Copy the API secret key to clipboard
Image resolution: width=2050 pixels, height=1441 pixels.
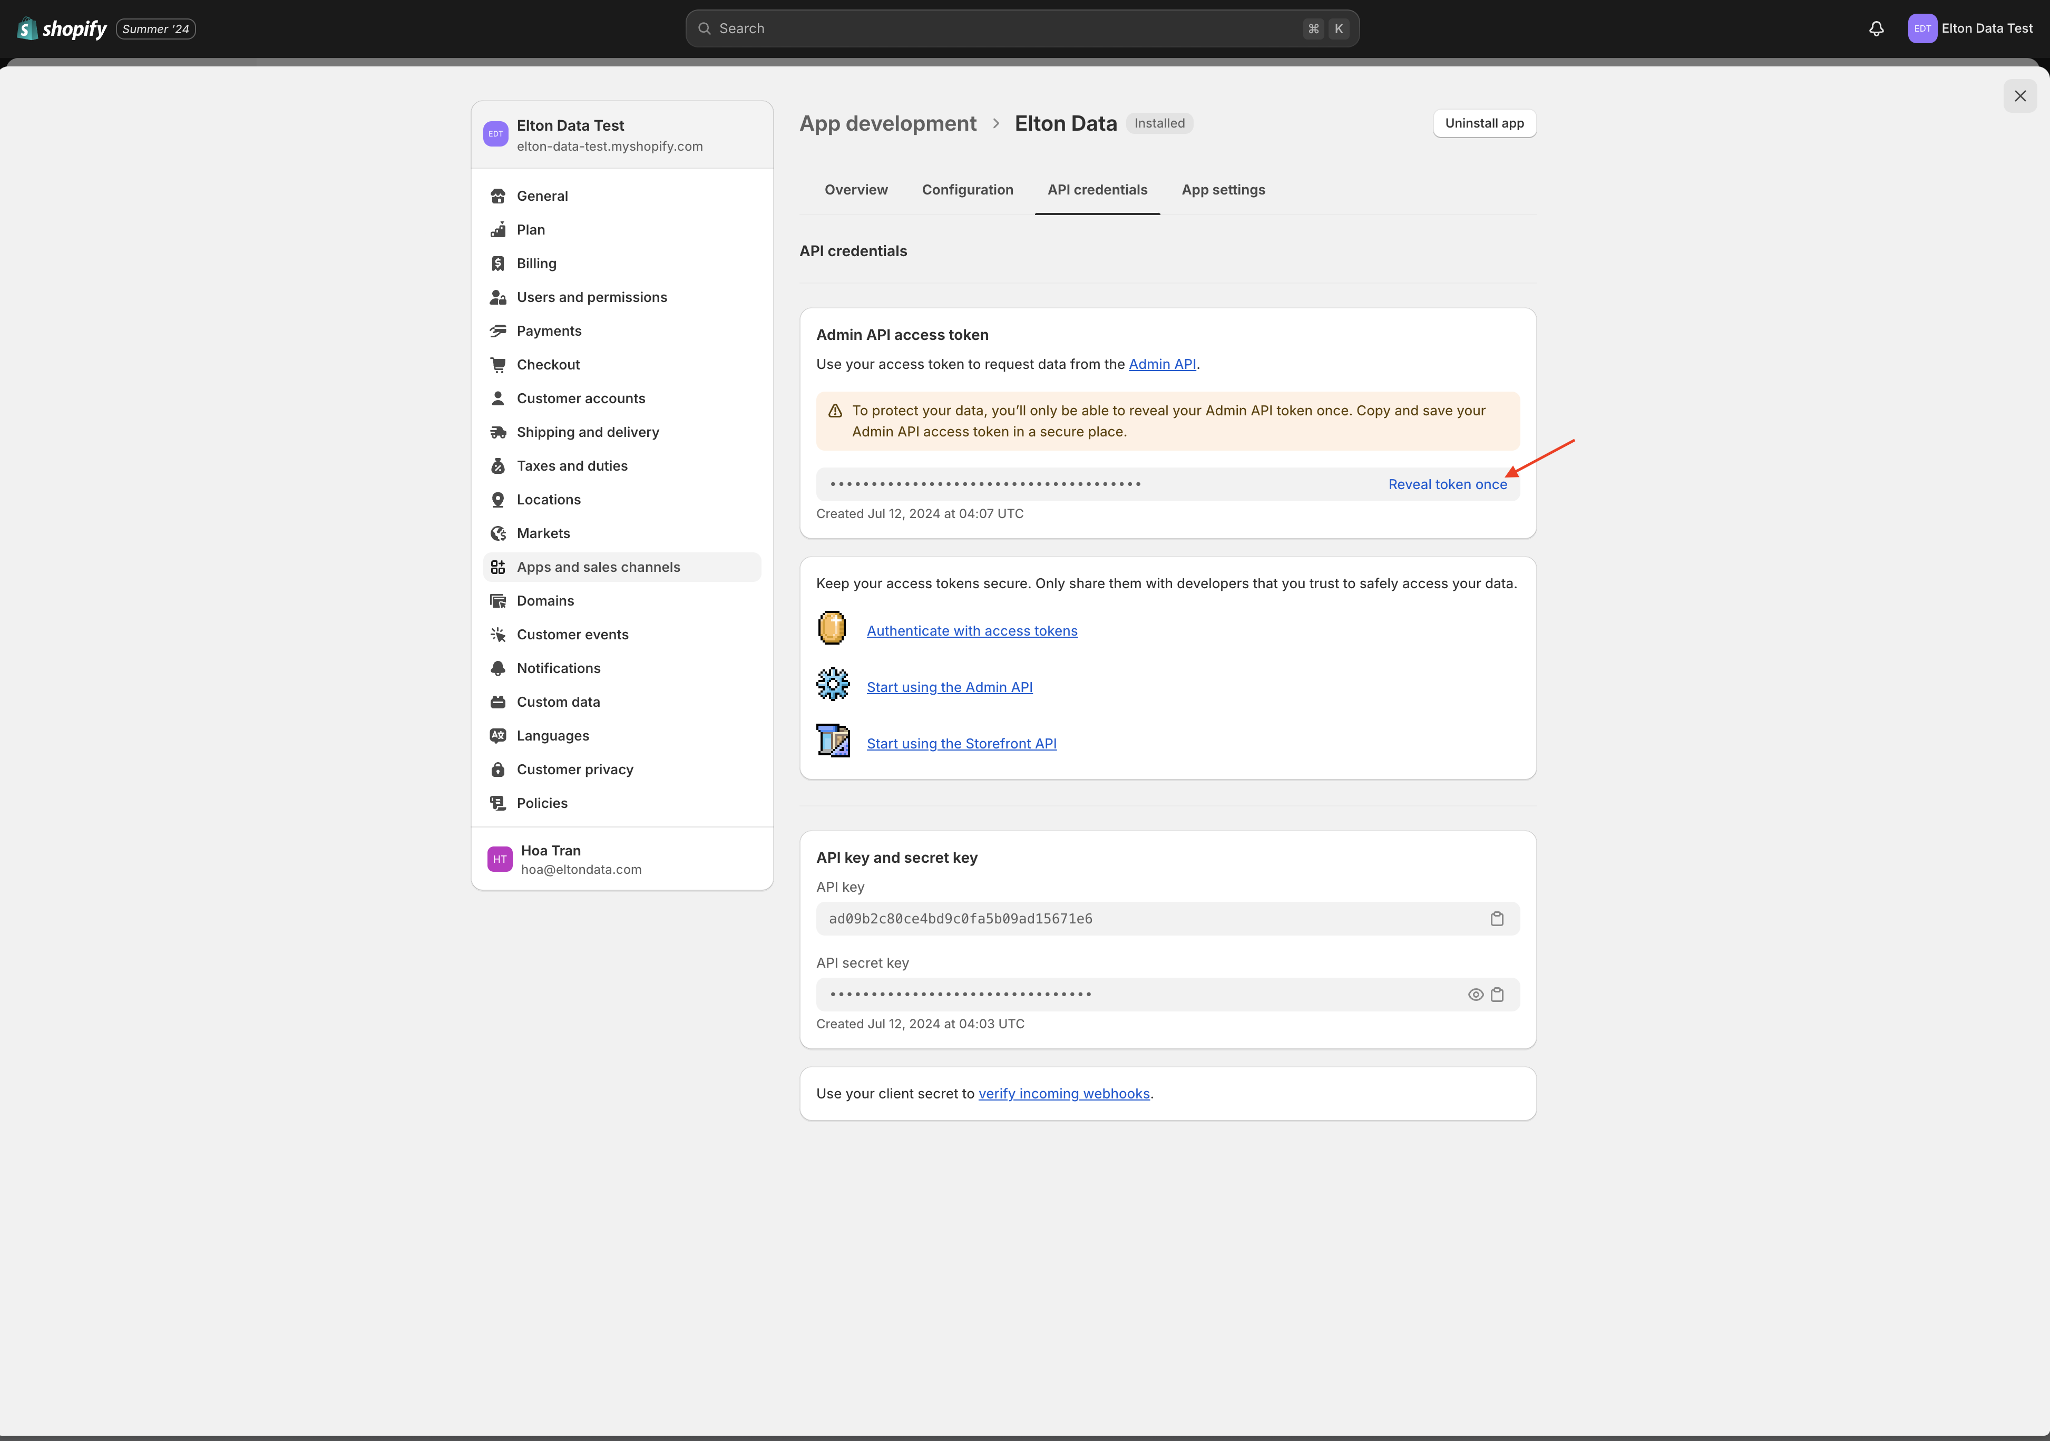click(1497, 994)
